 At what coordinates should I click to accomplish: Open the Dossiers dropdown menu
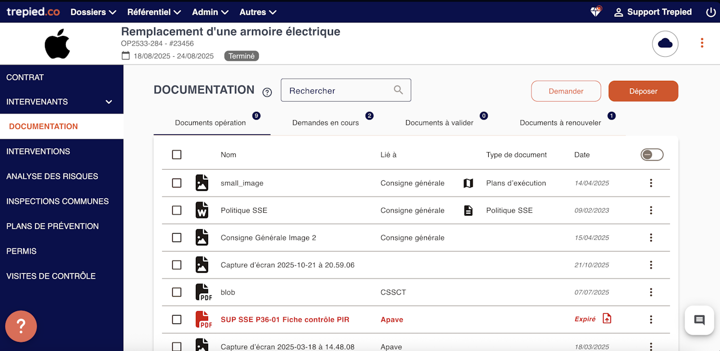coord(93,12)
